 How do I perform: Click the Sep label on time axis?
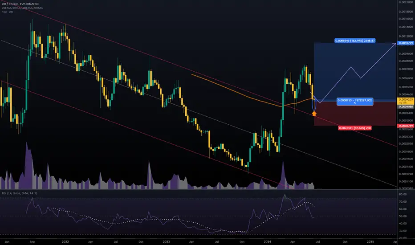32,242
